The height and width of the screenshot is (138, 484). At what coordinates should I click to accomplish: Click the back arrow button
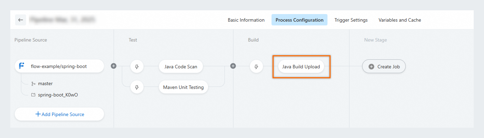pos(21,20)
